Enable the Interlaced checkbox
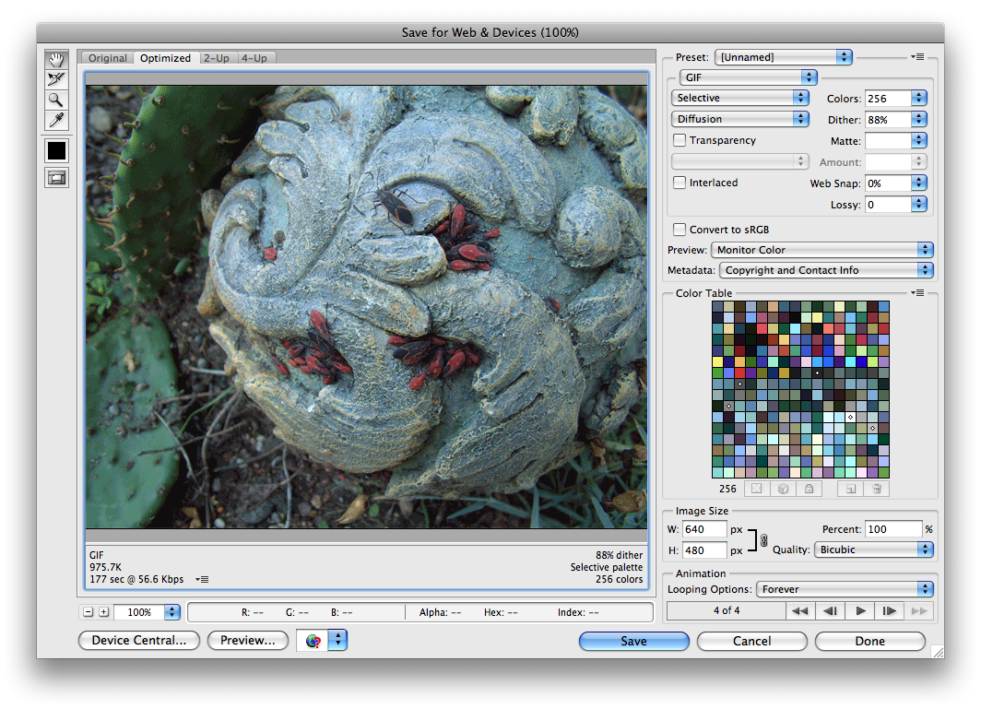Screen dimensions: 981x709 [680, 183]
